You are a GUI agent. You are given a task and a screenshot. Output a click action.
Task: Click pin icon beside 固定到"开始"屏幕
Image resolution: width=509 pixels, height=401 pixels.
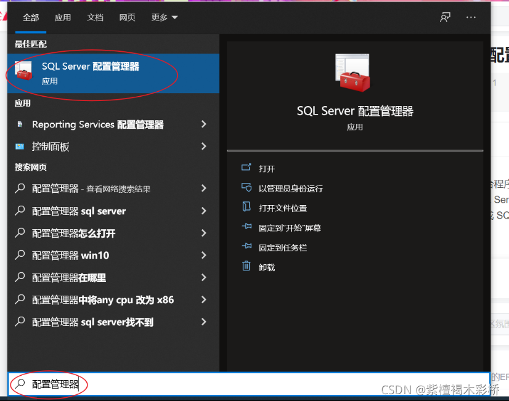[x=246, y=226]
